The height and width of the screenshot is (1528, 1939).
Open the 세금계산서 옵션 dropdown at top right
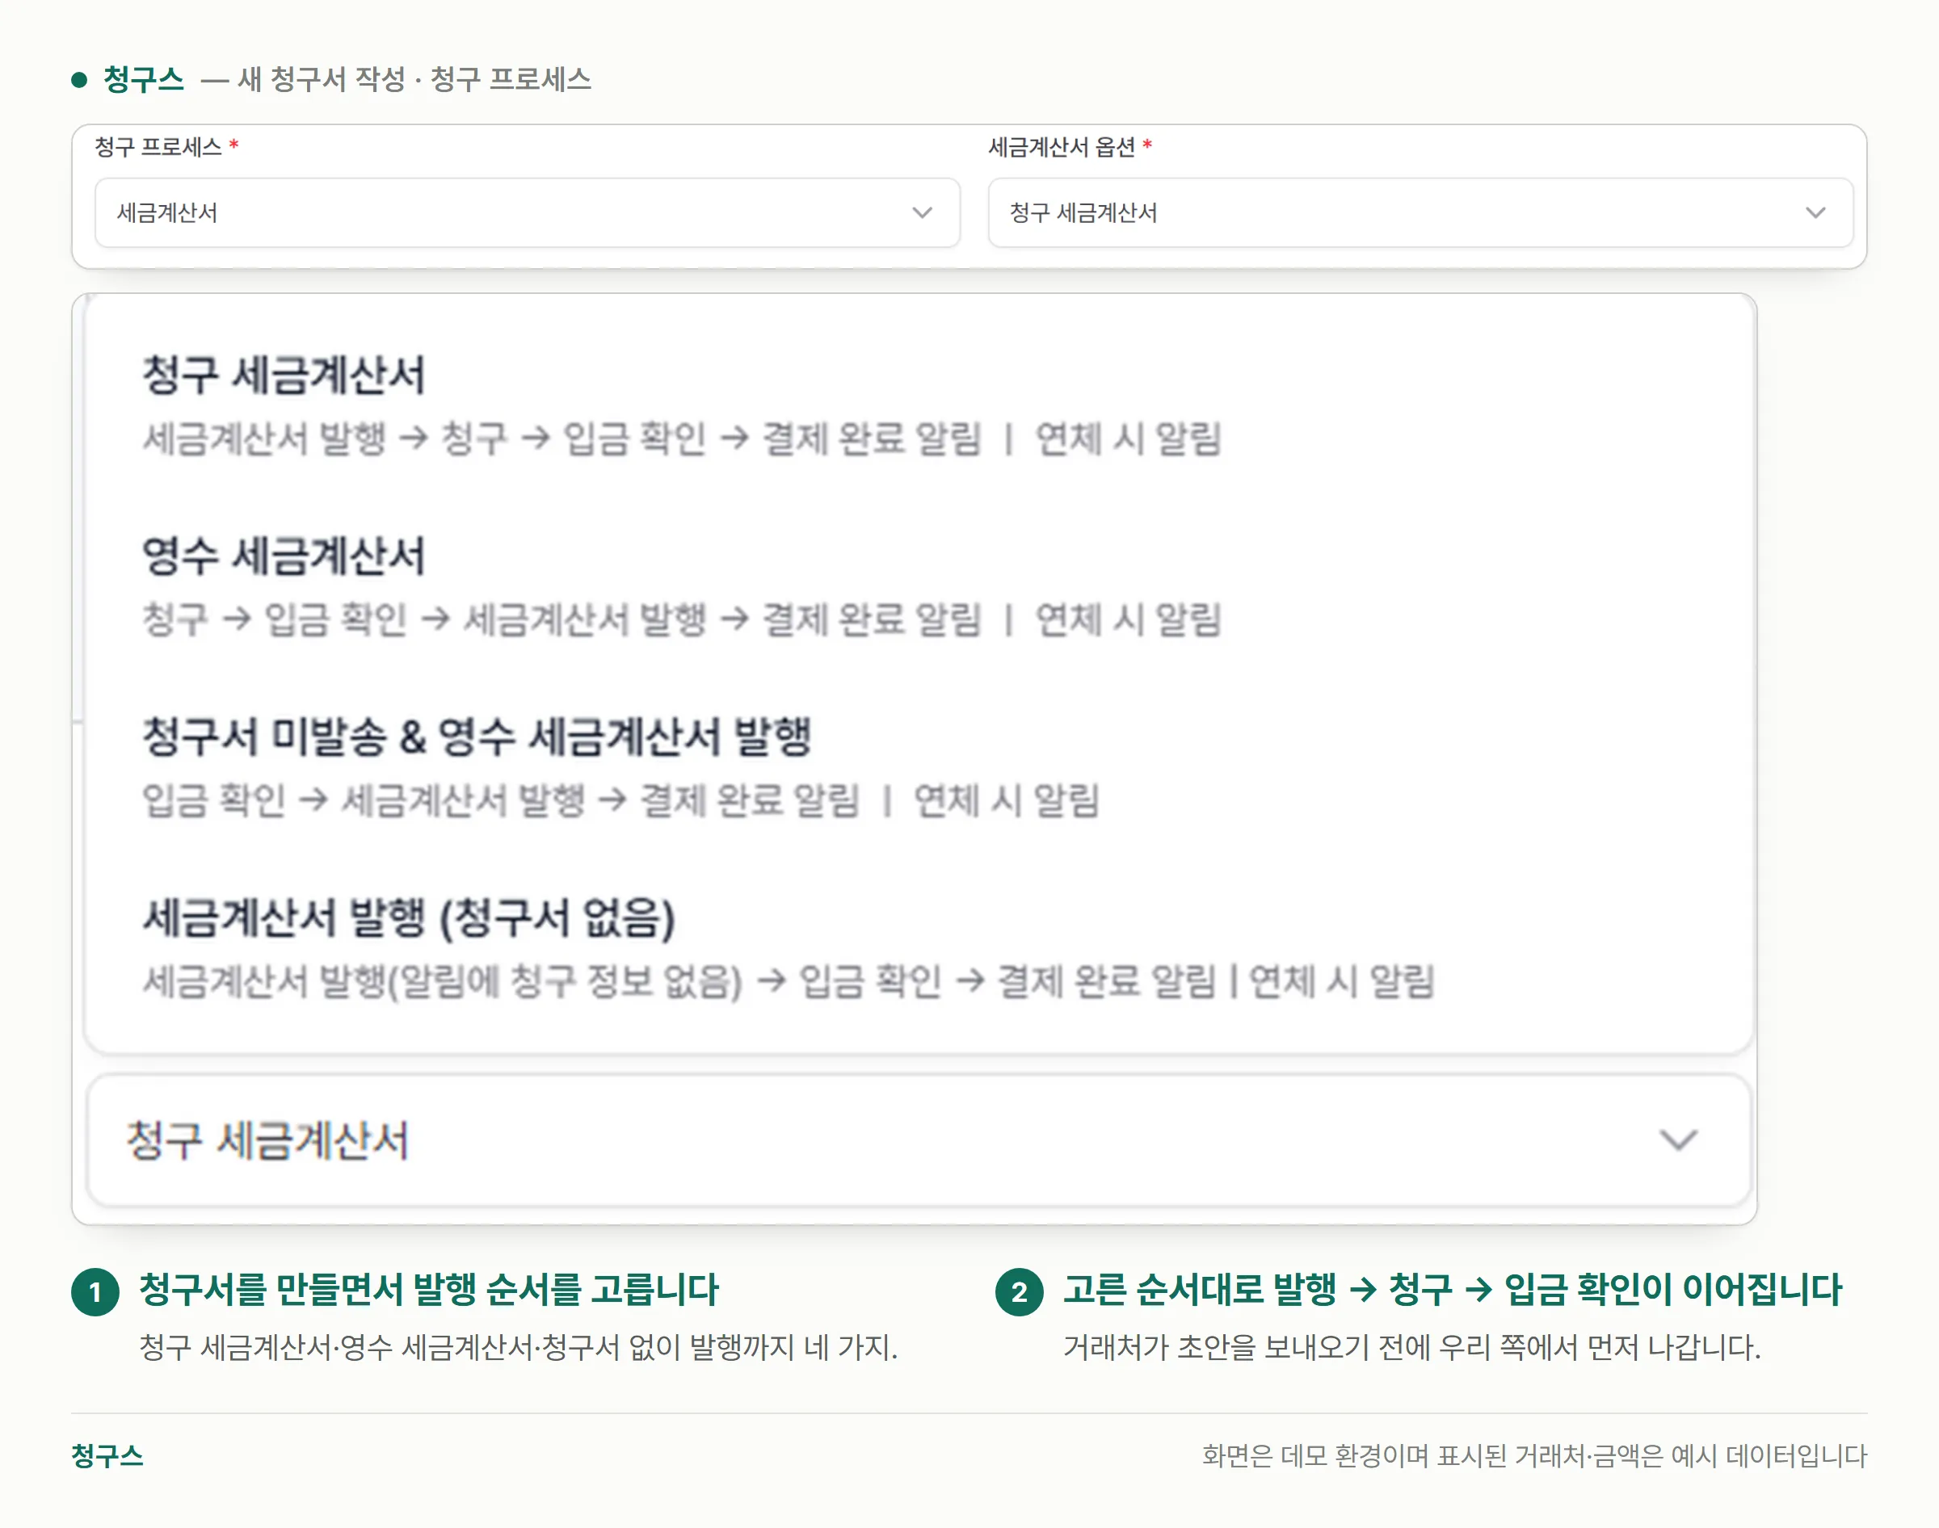click(1420, 212)
